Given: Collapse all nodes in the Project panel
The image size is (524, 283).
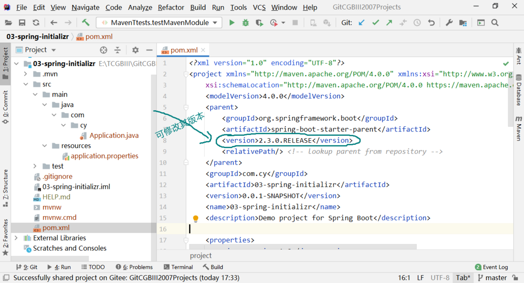Looking at the screenshot, I should pyautogui.click(x=117, y=50).
